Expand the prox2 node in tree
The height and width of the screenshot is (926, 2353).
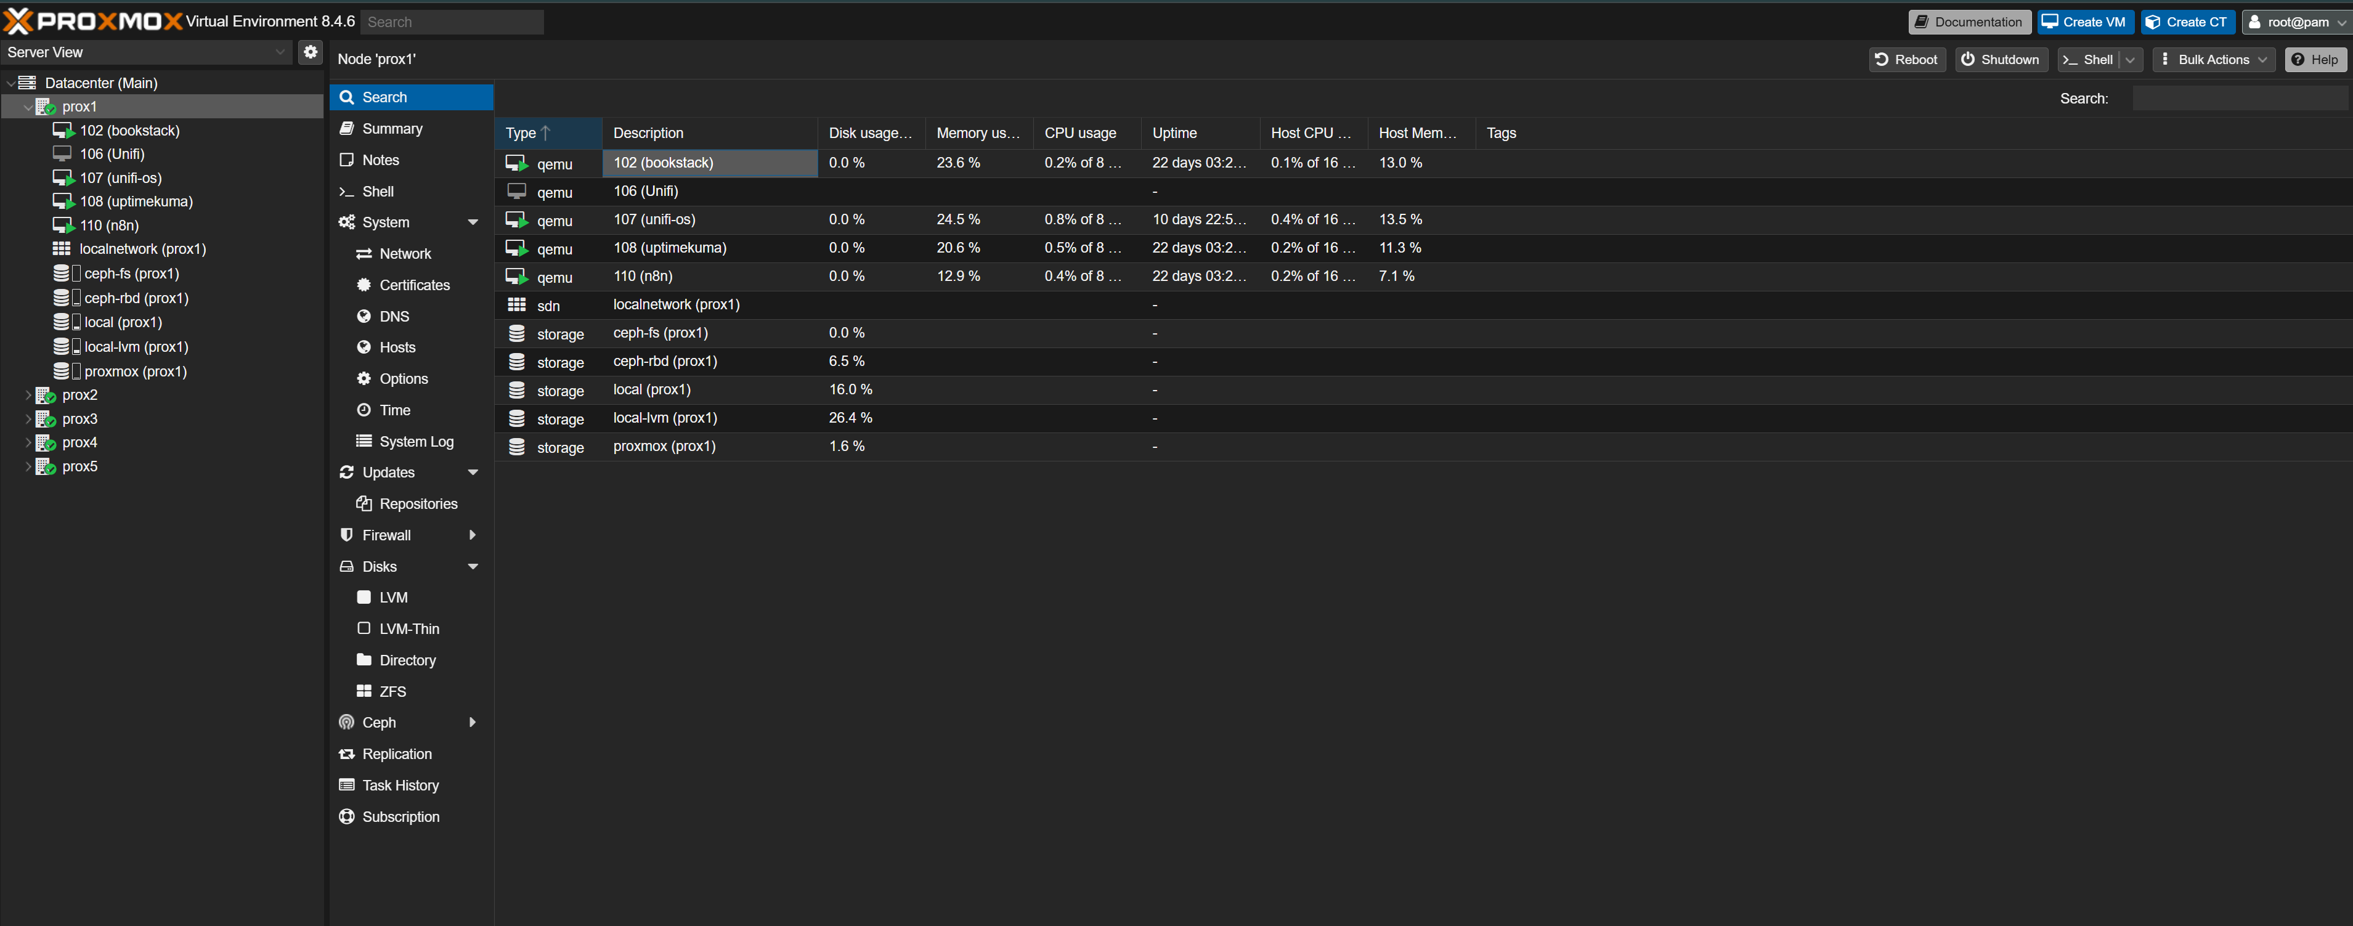27,396
